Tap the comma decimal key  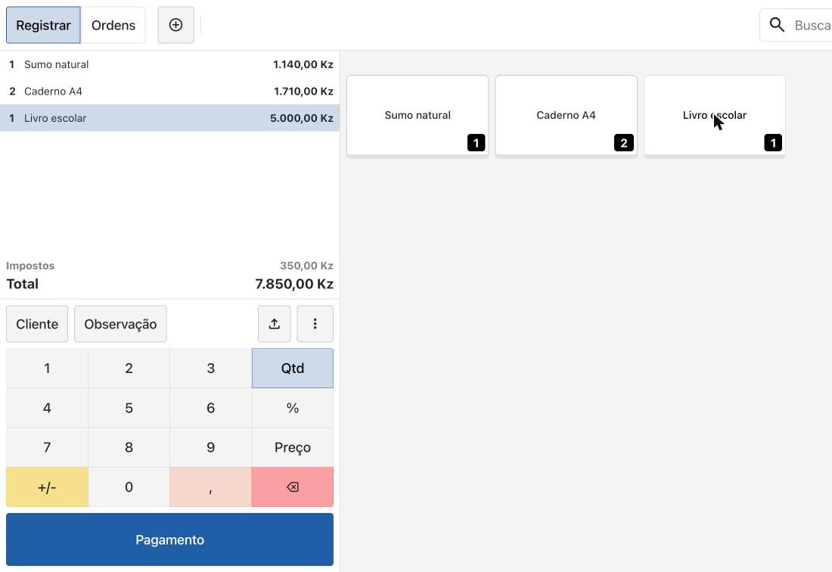point(211,487)
